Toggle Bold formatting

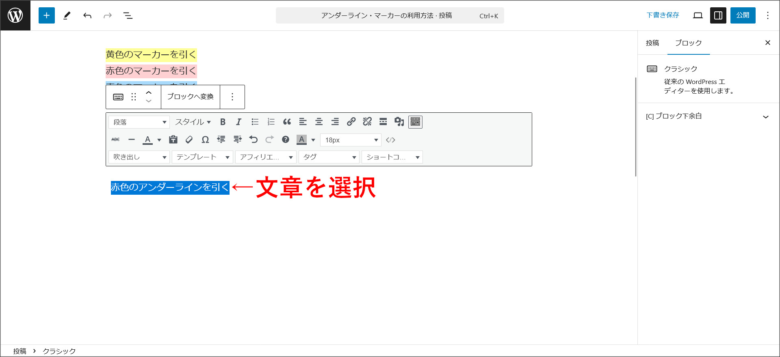click(x=223, y=122)
